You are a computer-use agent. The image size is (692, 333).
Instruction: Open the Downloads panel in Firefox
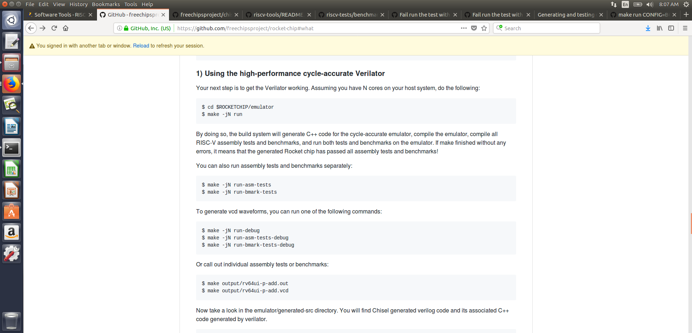pos(648,28)
